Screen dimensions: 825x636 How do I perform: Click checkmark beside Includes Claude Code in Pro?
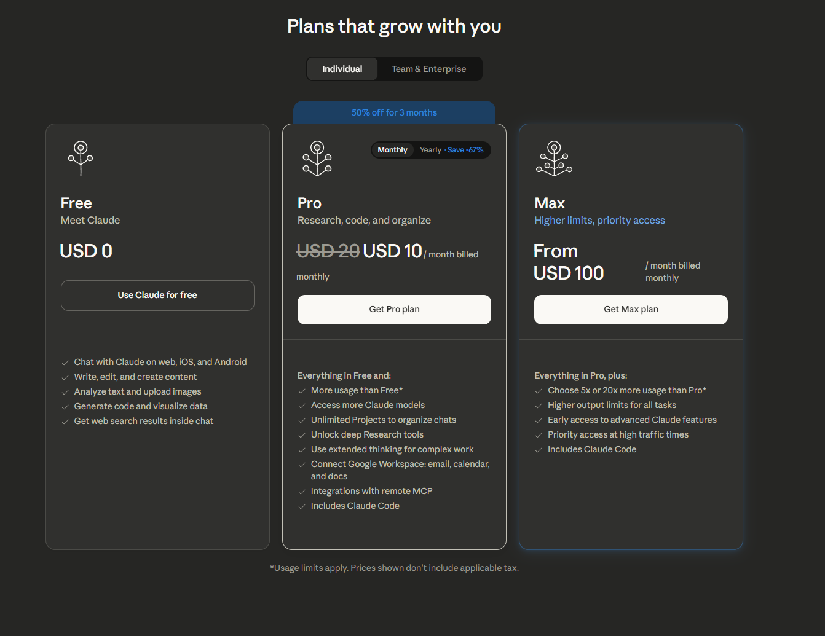coord(302,507)
